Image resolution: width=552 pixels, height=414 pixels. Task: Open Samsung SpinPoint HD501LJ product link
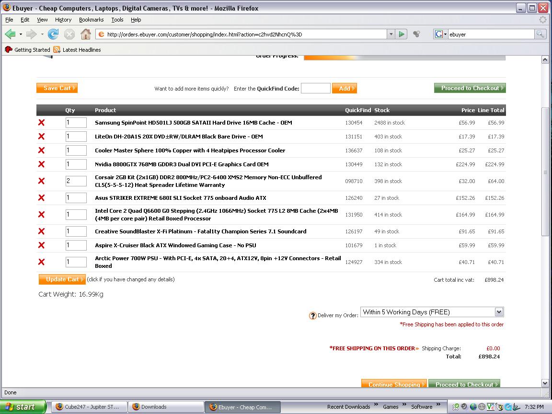click(193, 123)
